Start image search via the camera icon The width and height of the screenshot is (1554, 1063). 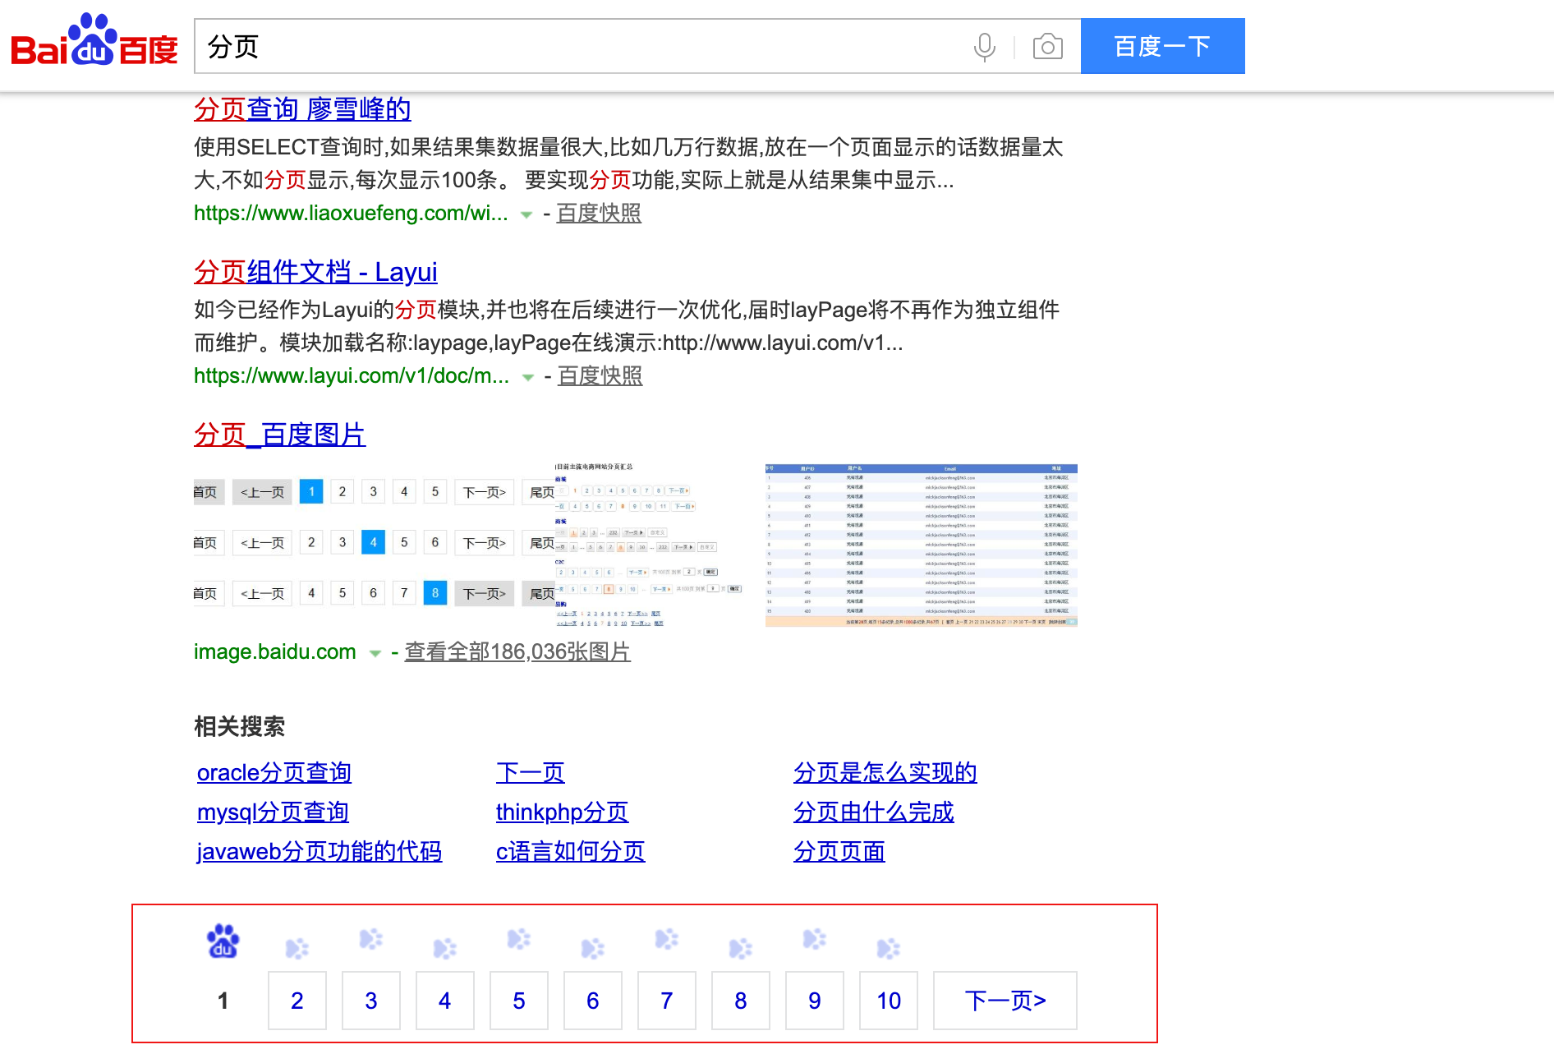[1046, 46]
